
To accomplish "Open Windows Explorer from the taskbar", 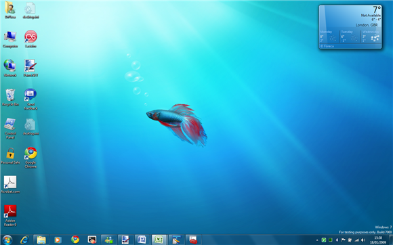I will click(41, 240).
